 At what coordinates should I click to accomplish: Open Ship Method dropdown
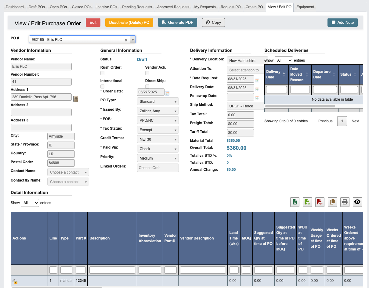point(246,106)
